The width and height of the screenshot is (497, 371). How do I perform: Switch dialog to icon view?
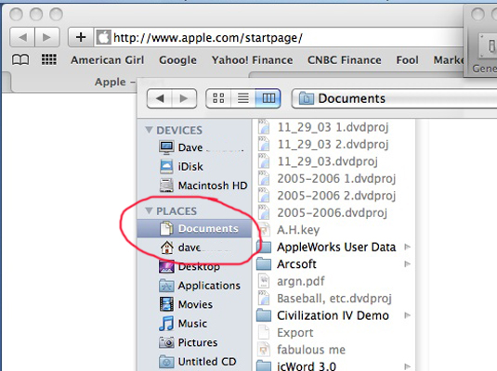pos(218,98)
